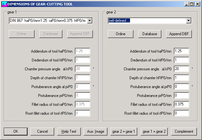Click gear 2 Depth of chamfer field
The image size is (202, 140).
181,78
